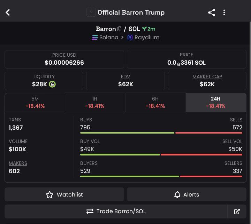Select the 24H timeframe tab
The height and width of the screenshot is (224, 251).
[x=216, y=102]
